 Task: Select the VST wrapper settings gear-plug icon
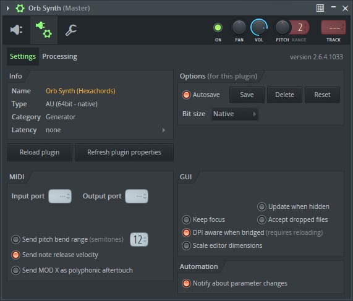pos(44,30)
